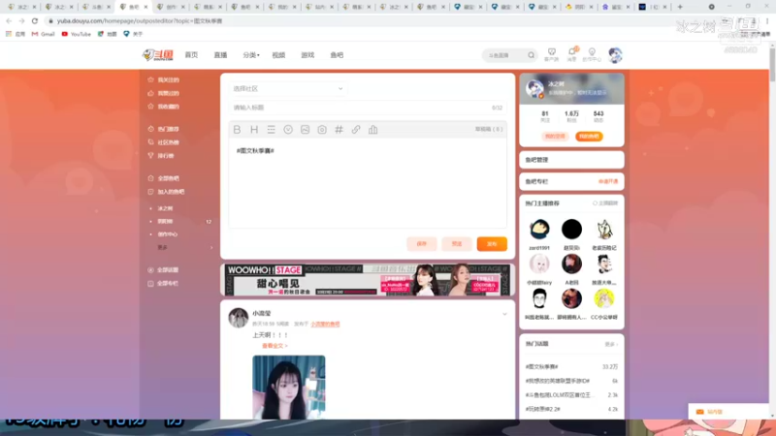The height and width of the screenshot is (436, 776).
Task: Create a poll with the bar chart icon
Action: [x=373, y=130]
